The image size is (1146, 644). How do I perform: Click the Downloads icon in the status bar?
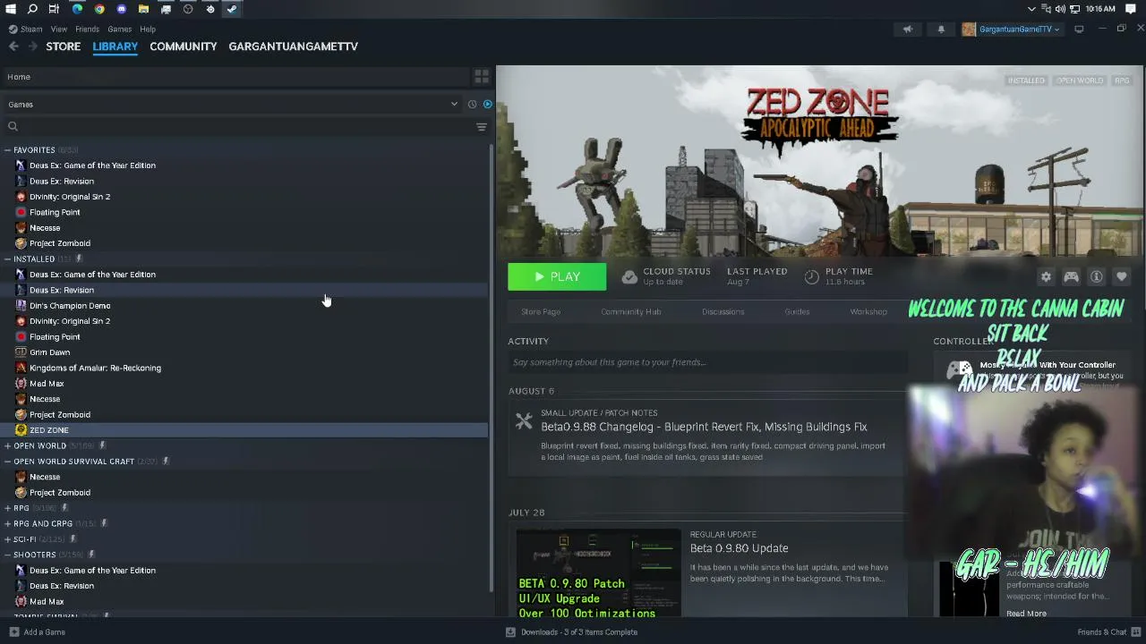(x=510, y=632)
